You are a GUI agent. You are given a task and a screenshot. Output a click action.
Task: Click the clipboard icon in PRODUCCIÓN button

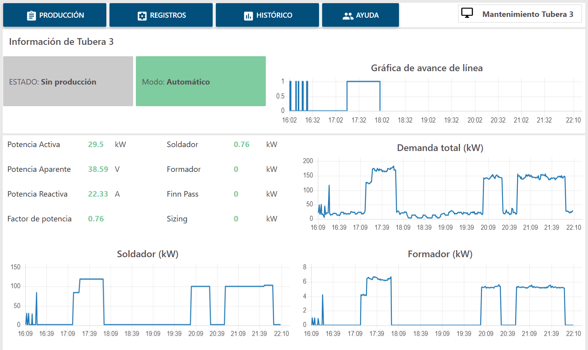(x=32, y=16)
